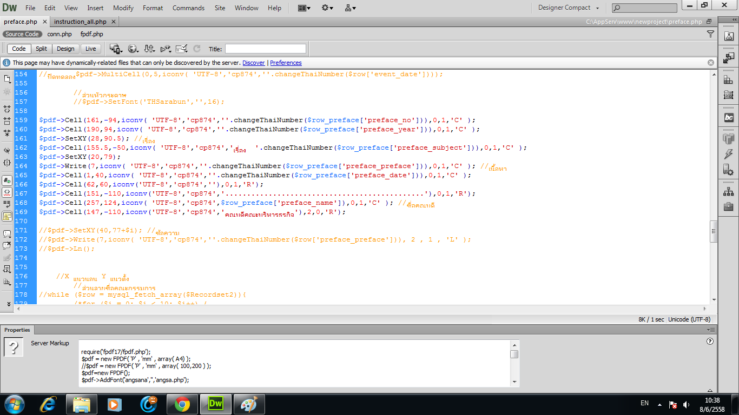
Task: Open Google Chrome from the taskbar
Action: pos(182,404)
